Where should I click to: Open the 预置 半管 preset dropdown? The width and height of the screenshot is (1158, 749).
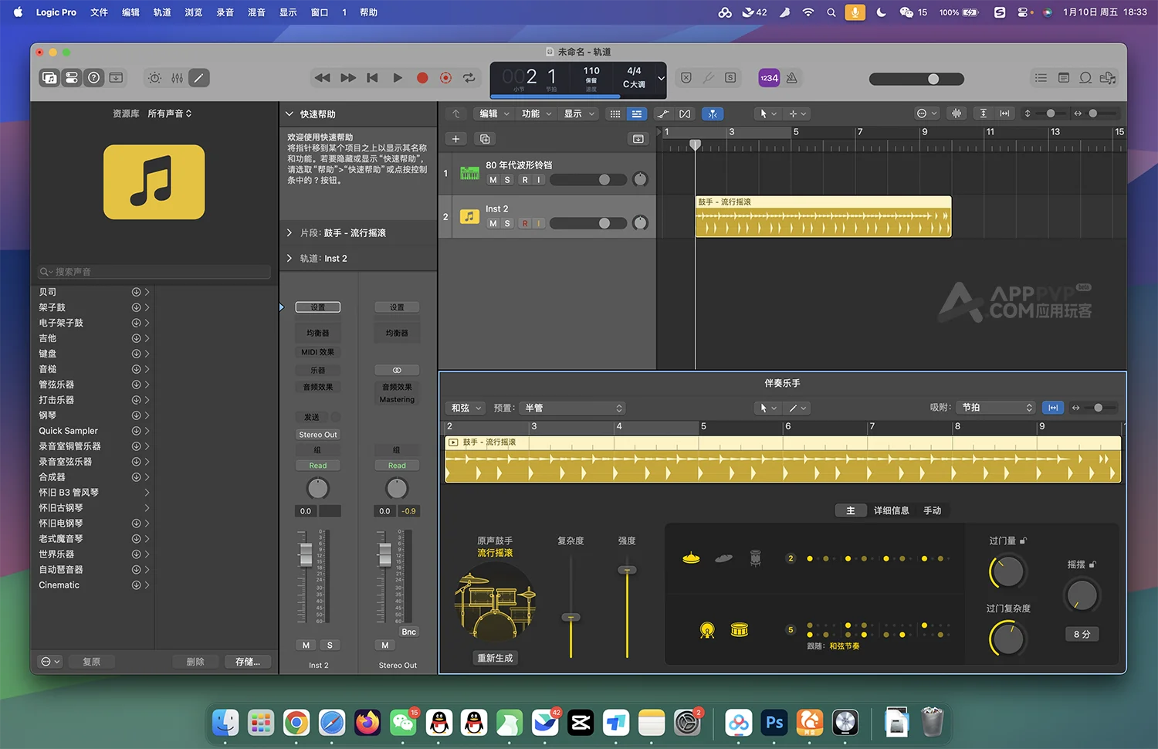pos(573,408)
